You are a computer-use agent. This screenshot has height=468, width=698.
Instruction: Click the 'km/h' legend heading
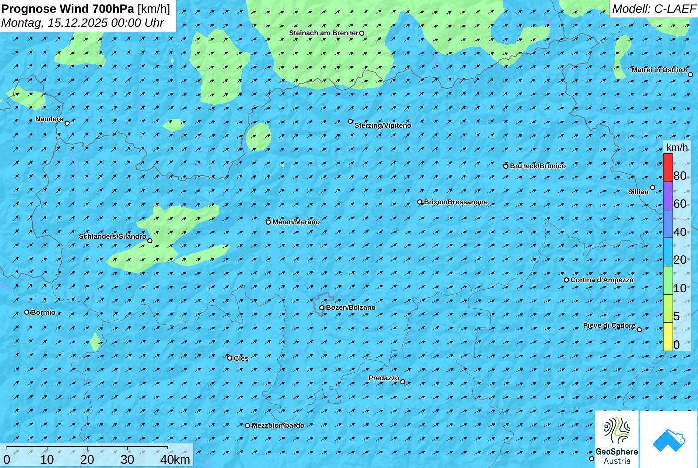(677, 147)
